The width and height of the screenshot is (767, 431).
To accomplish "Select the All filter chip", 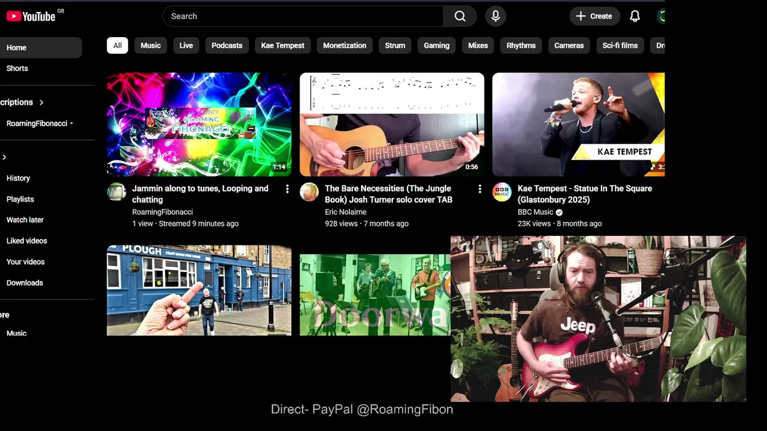I will click(x=117, y=45).
